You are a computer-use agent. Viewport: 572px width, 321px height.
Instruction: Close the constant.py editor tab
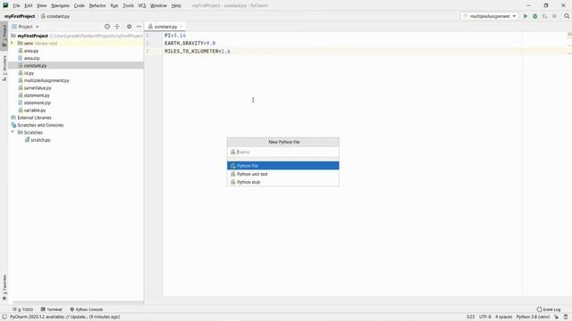[181, 27]
